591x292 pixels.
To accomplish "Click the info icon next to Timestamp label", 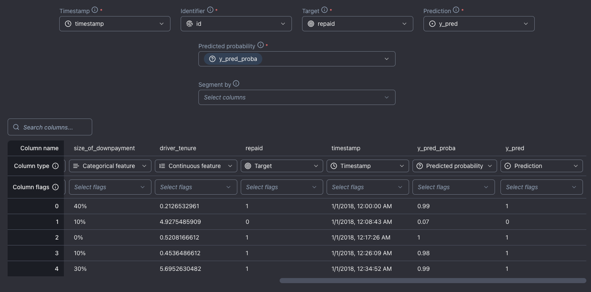I will (95, 10).
